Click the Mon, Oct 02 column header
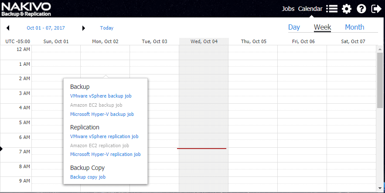This screenshot has height=193, width=385. pyautogui.click(x=105, y=41)
